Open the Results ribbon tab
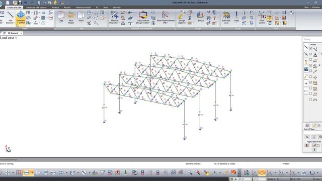Viewport: 322px width, 181px height. (67, 8)
